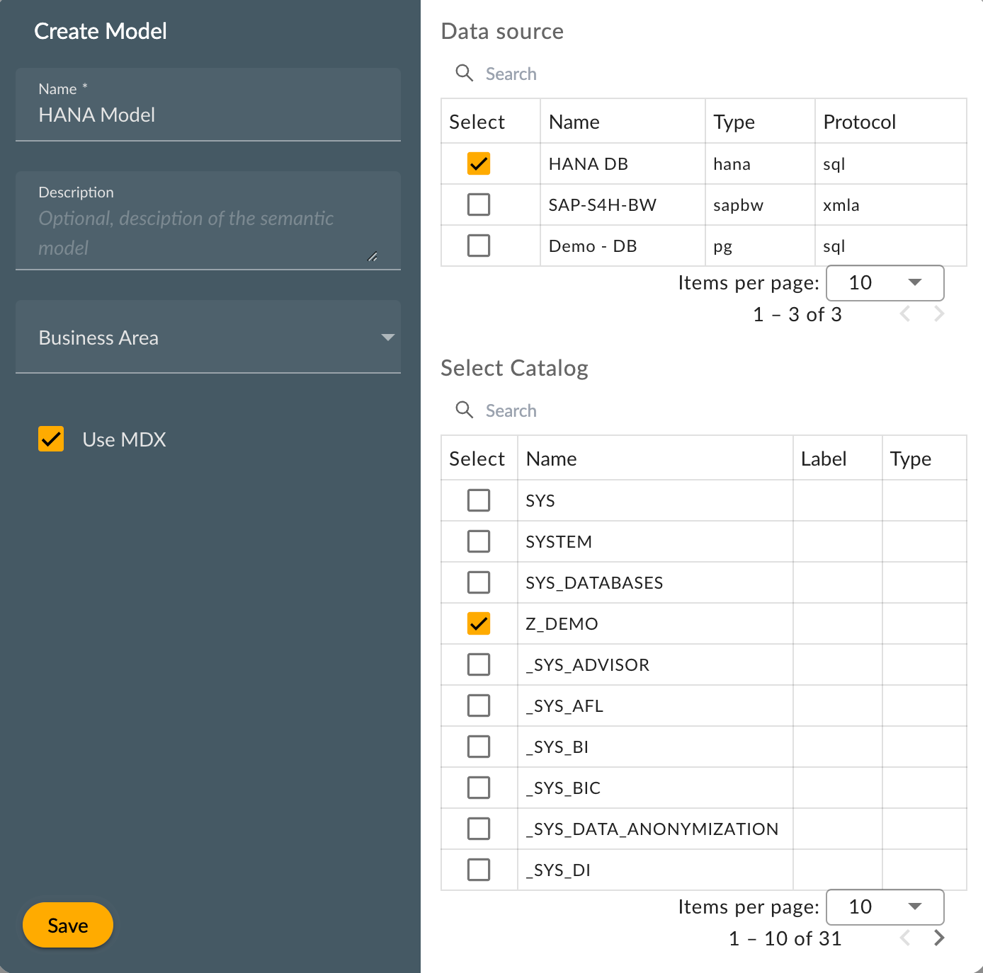The height and width of the screenshot is (973, 983).
Task: Uncheck the Z_DEMO catalog
Action: [x=479, y=623]
